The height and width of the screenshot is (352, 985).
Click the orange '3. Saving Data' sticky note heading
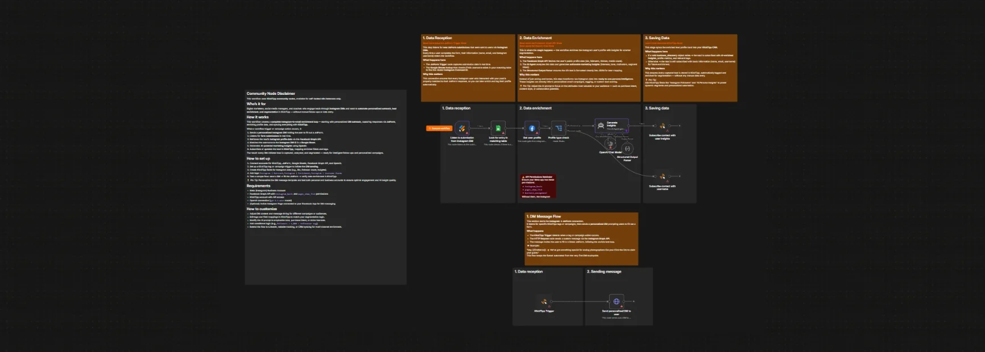click(x=657, y=38)
